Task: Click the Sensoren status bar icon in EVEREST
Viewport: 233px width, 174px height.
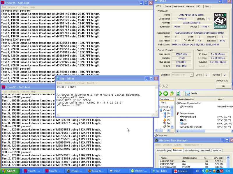Action: (x=156, y=135)
